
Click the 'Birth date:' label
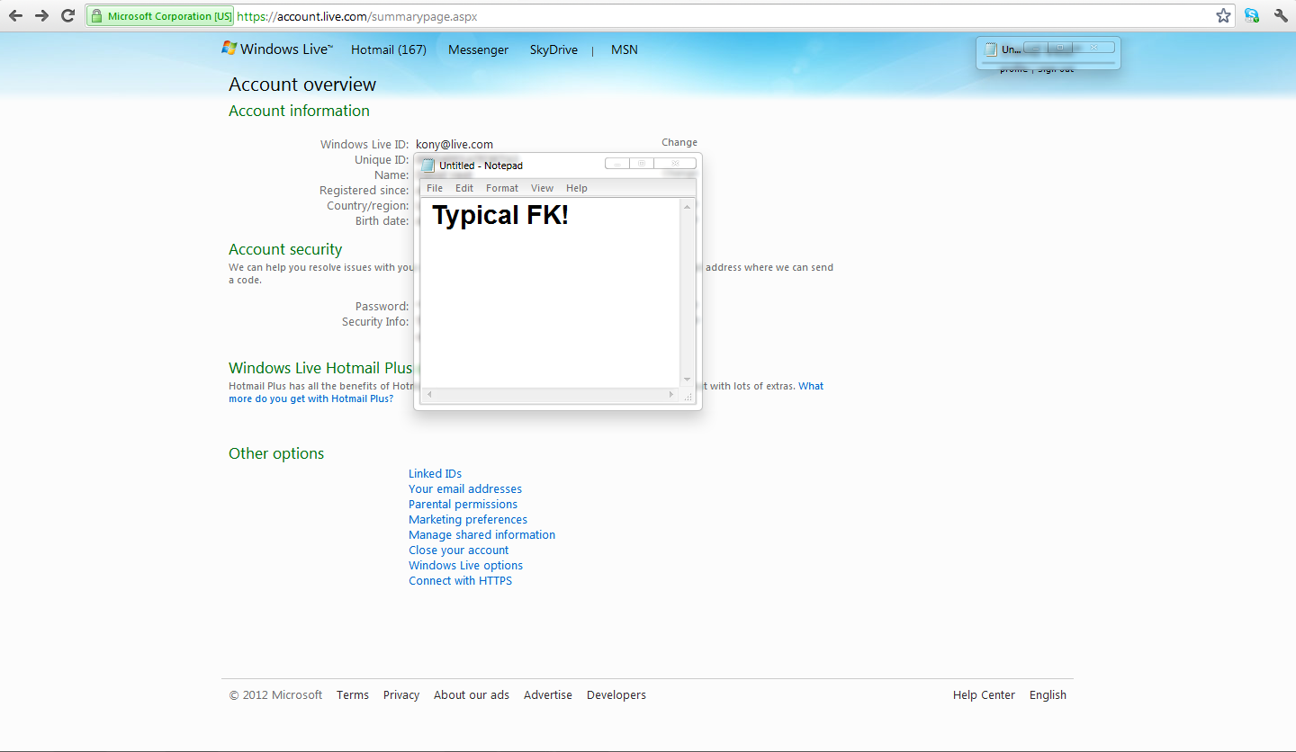(382, 221)
